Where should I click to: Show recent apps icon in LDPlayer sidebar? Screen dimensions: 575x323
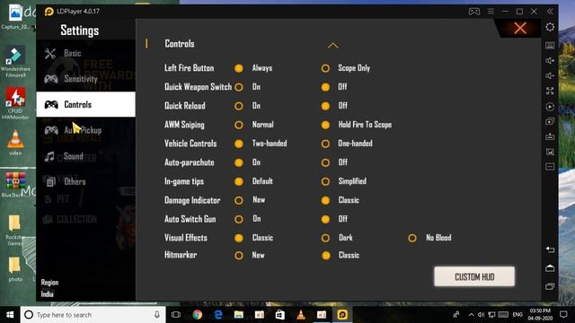[x=550, y=286]
